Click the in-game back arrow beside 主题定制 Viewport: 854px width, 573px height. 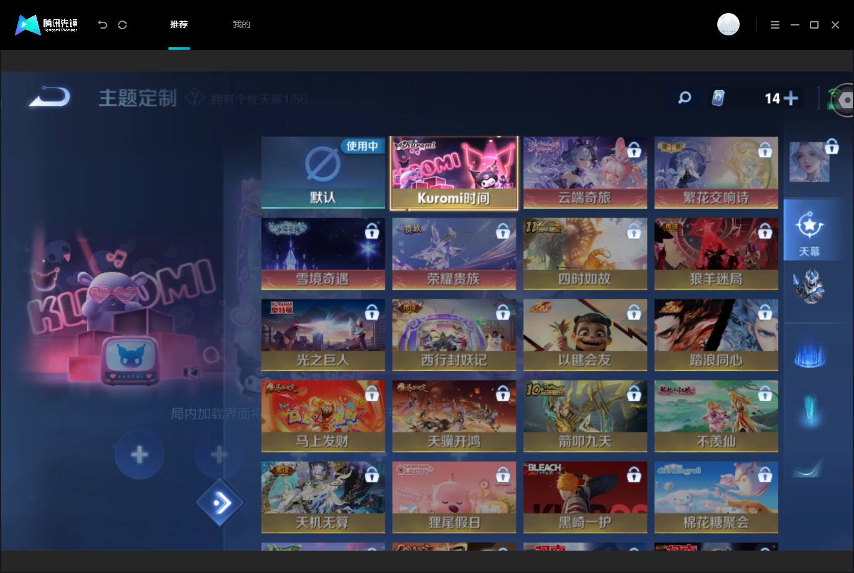point(50,97)
